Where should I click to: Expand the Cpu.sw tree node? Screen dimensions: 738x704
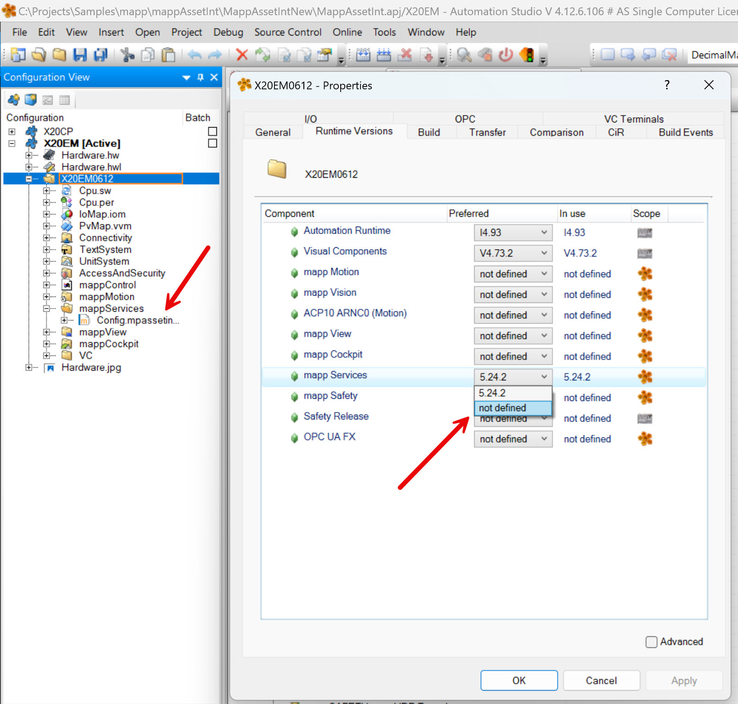coord(46,191)
